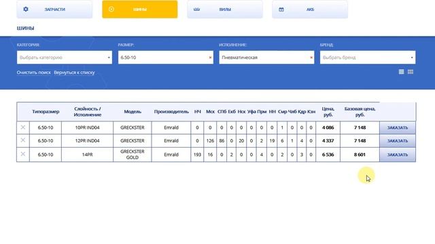Click the 10PR IND04 cell
Viewport: 435px width, 244px height.
tap(88, 127)
